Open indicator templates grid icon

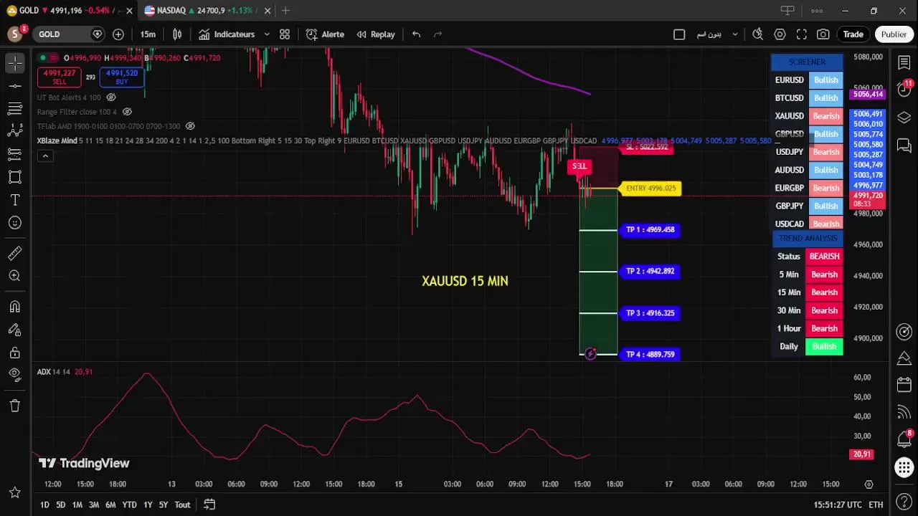click(285, 34)
